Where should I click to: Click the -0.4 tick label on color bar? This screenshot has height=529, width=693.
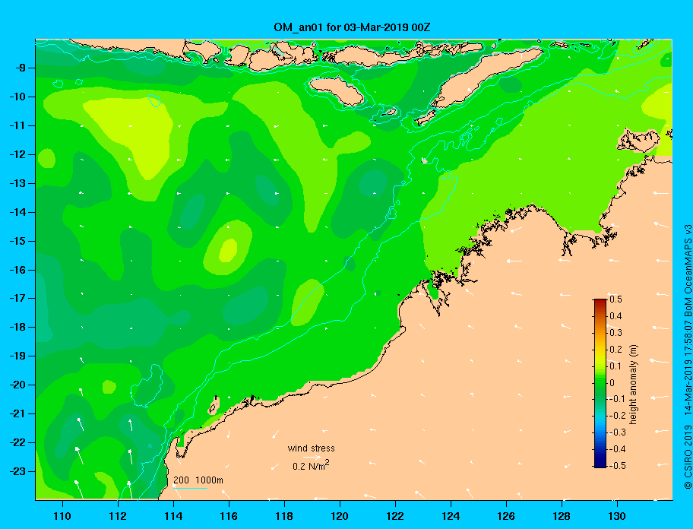click(x=617, y=449)
